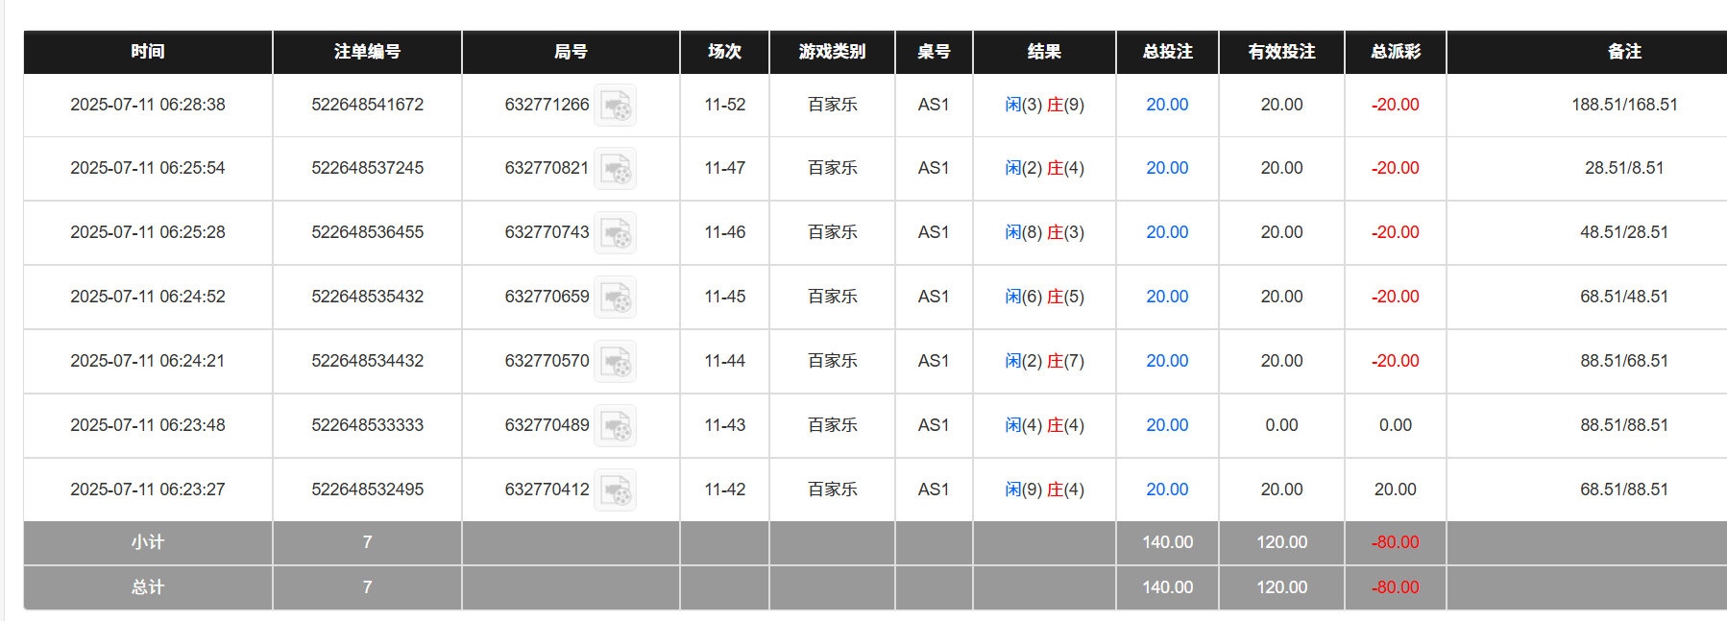Open replay icon for round 632771266

[x=615, y=106]
